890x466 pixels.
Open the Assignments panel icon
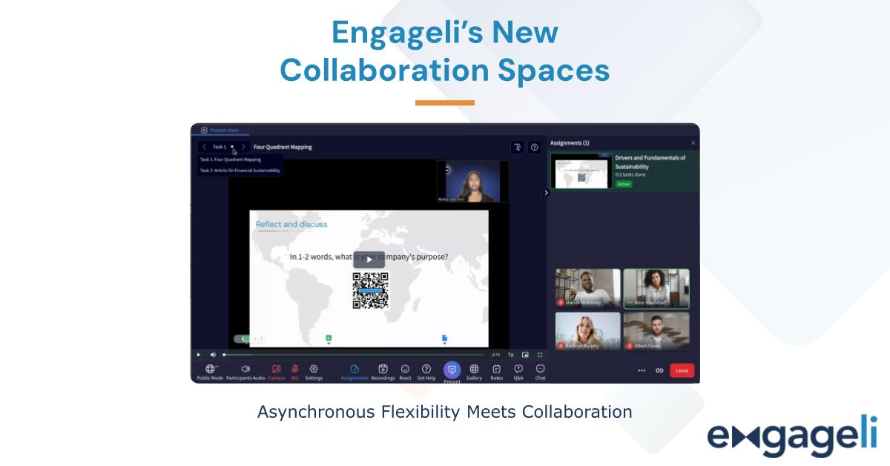coord(355,369)
